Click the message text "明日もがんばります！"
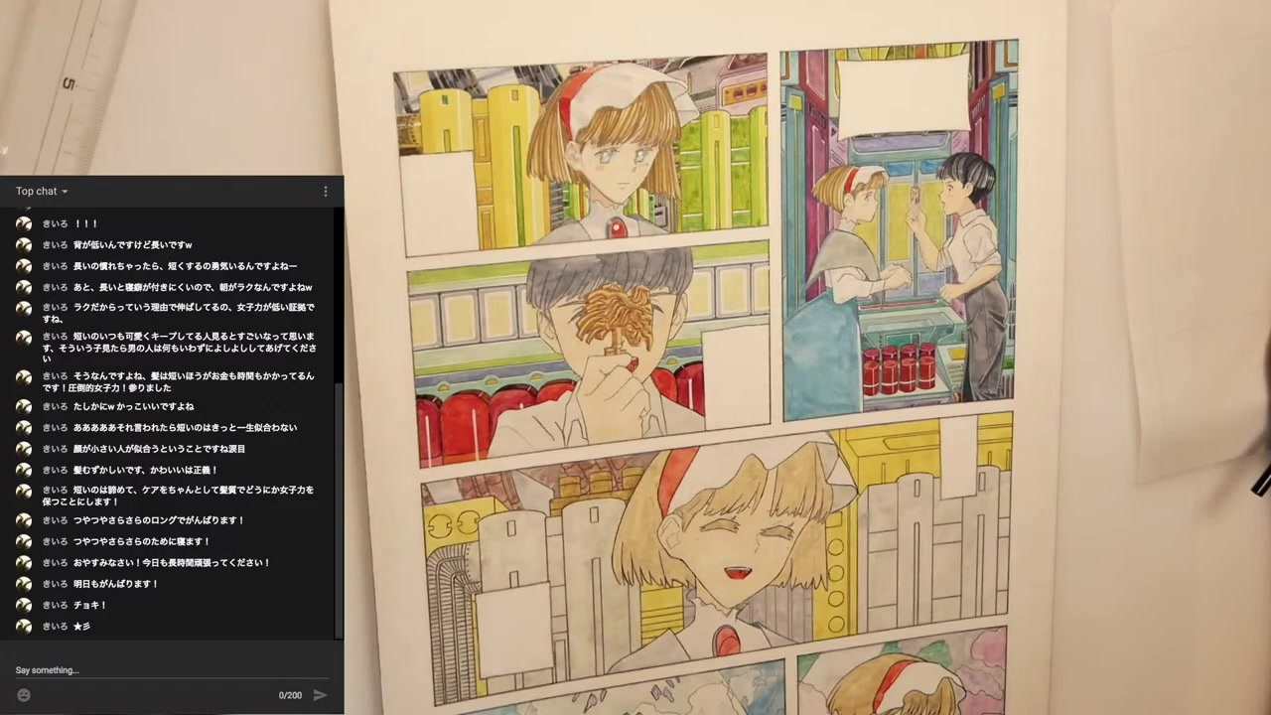This screenshot has height=715, width=1271. tap(116, 584)
